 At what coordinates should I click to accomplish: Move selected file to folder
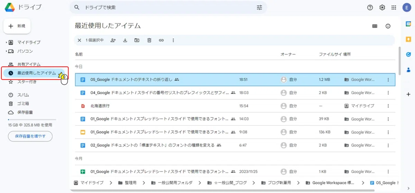point(137,40)
